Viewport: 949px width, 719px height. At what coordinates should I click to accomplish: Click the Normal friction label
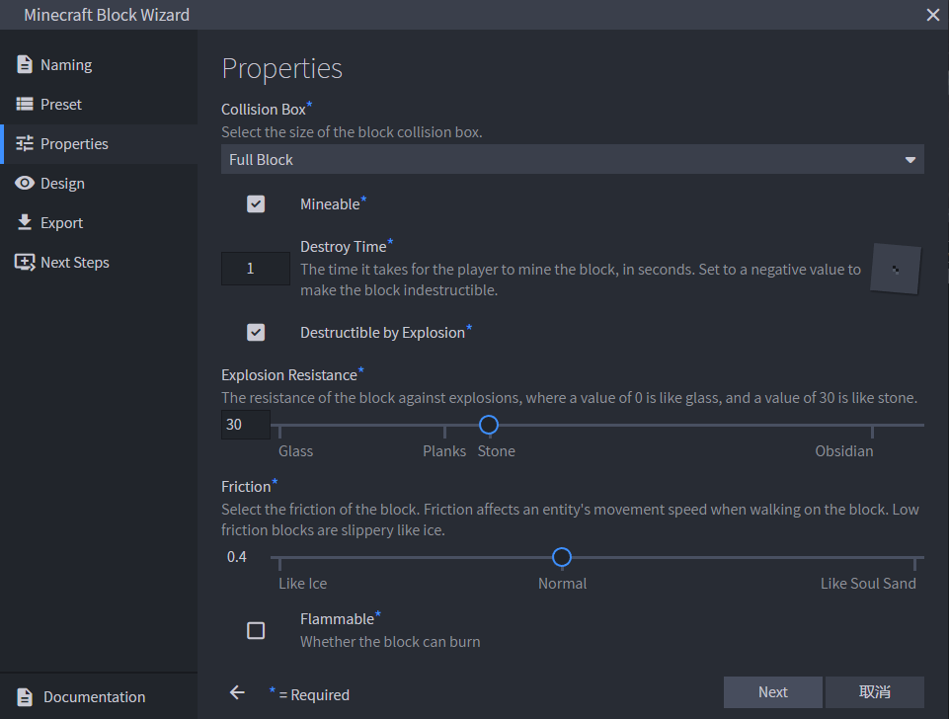[562, 584]
